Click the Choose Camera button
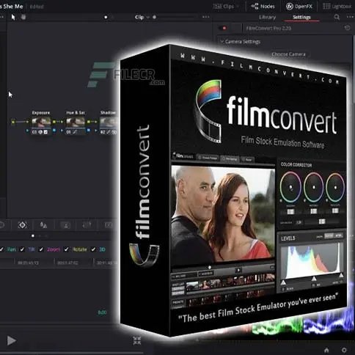Screen dimensions: 355x355 click(288, 54)
